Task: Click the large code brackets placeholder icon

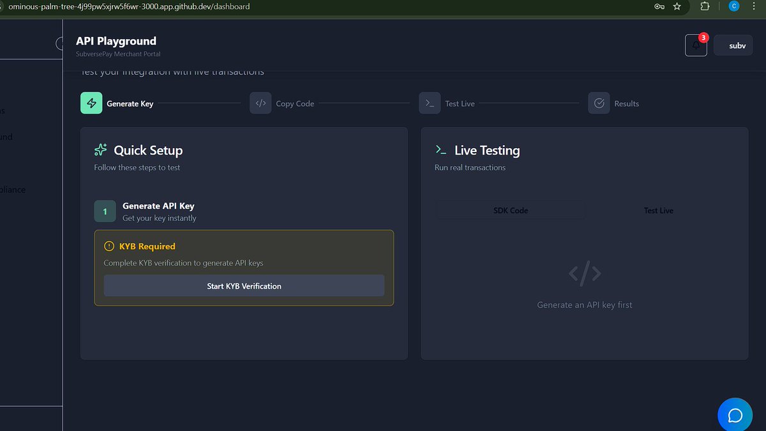Action: [x=585, y=273]
